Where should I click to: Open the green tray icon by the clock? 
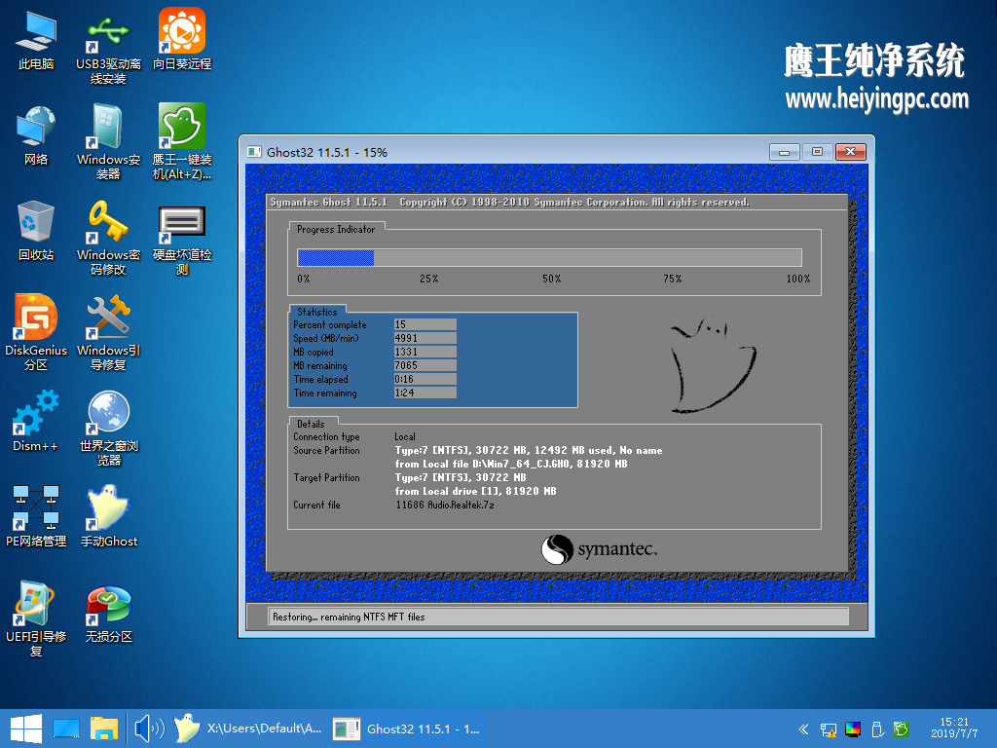(x=901, y=729)
